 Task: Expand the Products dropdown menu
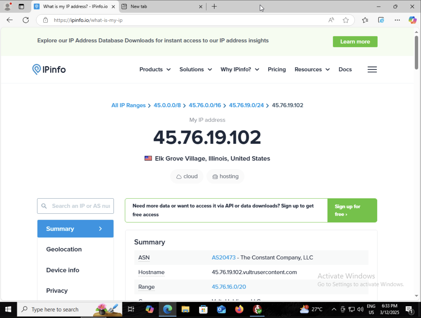tap(155, 70)
